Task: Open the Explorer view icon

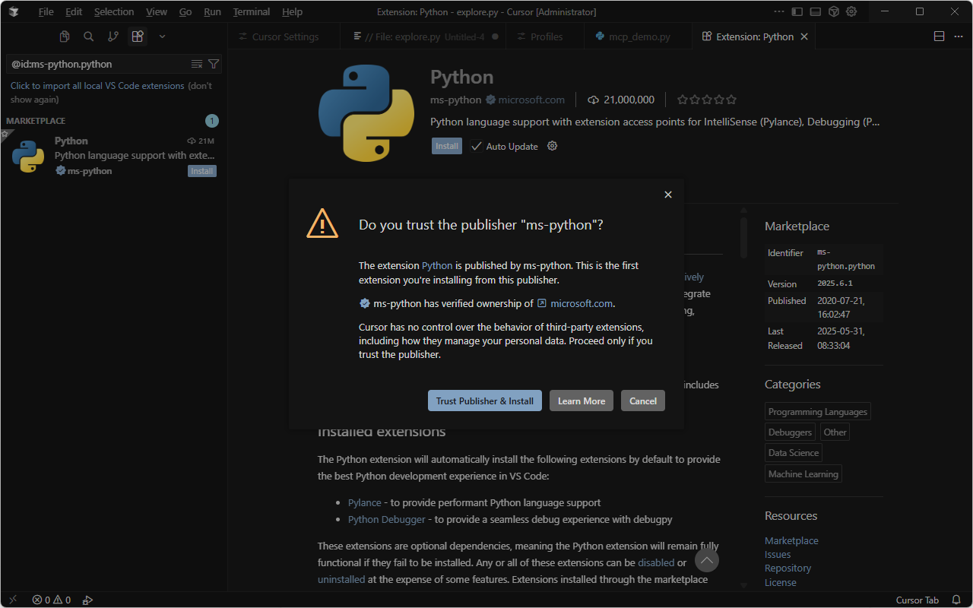Action: [65, 36]
